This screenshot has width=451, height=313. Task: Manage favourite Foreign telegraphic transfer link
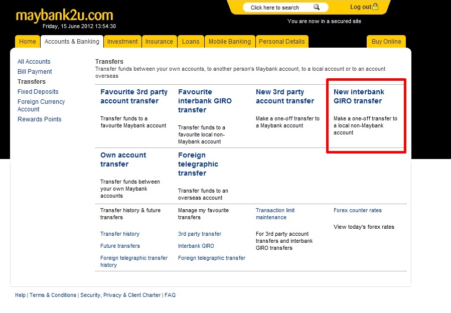coord(212,258)
